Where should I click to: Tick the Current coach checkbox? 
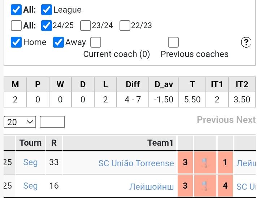point(96,42)
